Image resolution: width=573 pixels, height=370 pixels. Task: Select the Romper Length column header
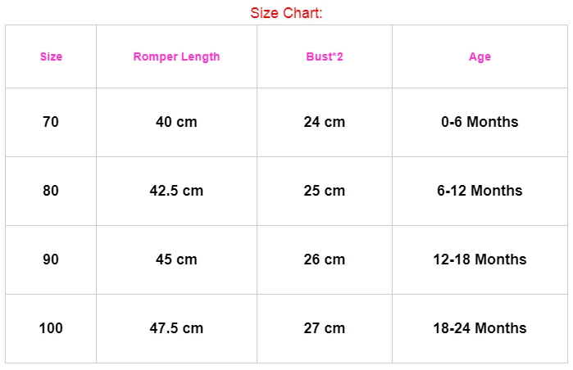click(176, 56)
